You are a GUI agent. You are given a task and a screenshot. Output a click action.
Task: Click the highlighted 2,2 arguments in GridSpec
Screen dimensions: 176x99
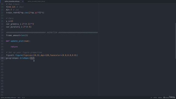32,58
